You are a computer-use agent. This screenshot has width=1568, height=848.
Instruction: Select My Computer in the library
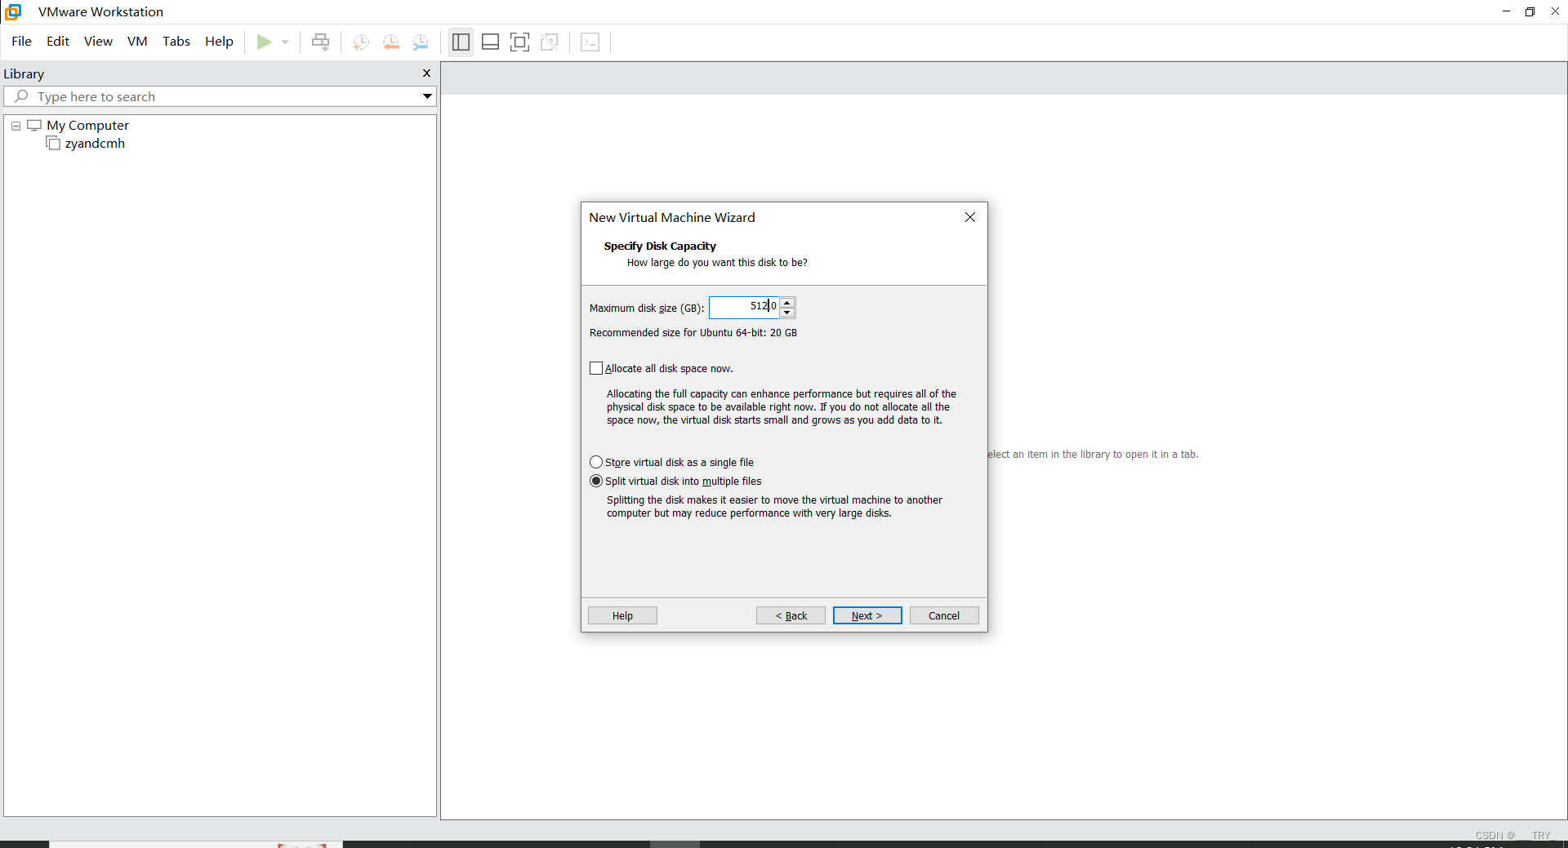point(87,125)
